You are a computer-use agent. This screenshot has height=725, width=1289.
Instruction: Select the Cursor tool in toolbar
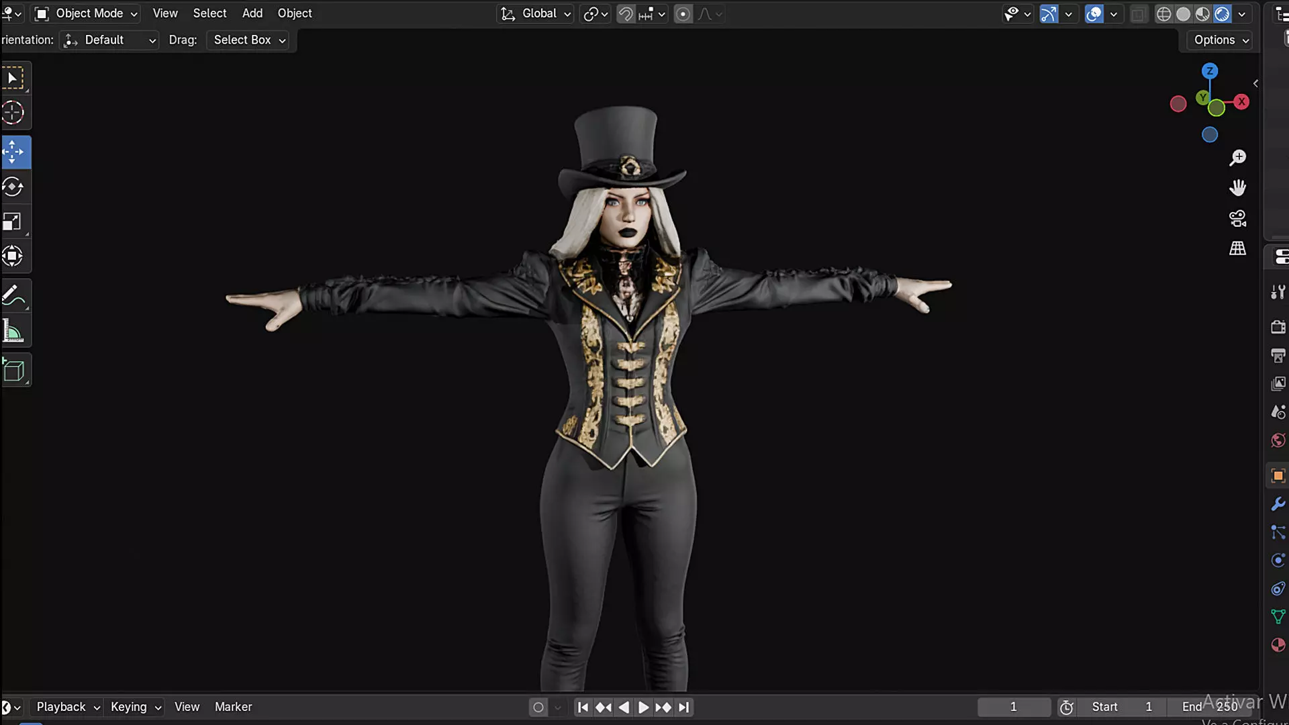(x=13, y=113)
